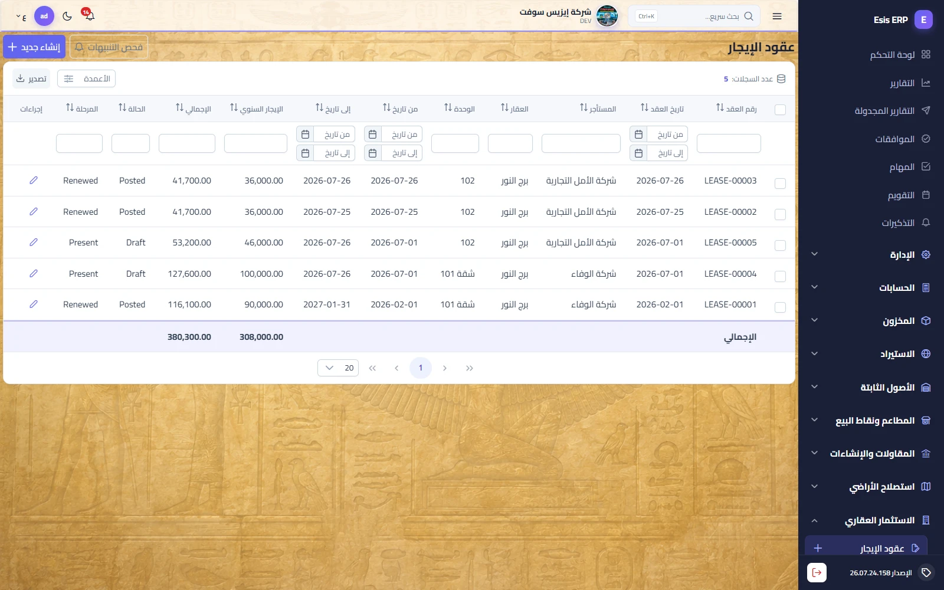This screenshot has width=944, height=590.
Task: Sort by الحالة column
Action: pyautogui.click(x=122, y=108)
